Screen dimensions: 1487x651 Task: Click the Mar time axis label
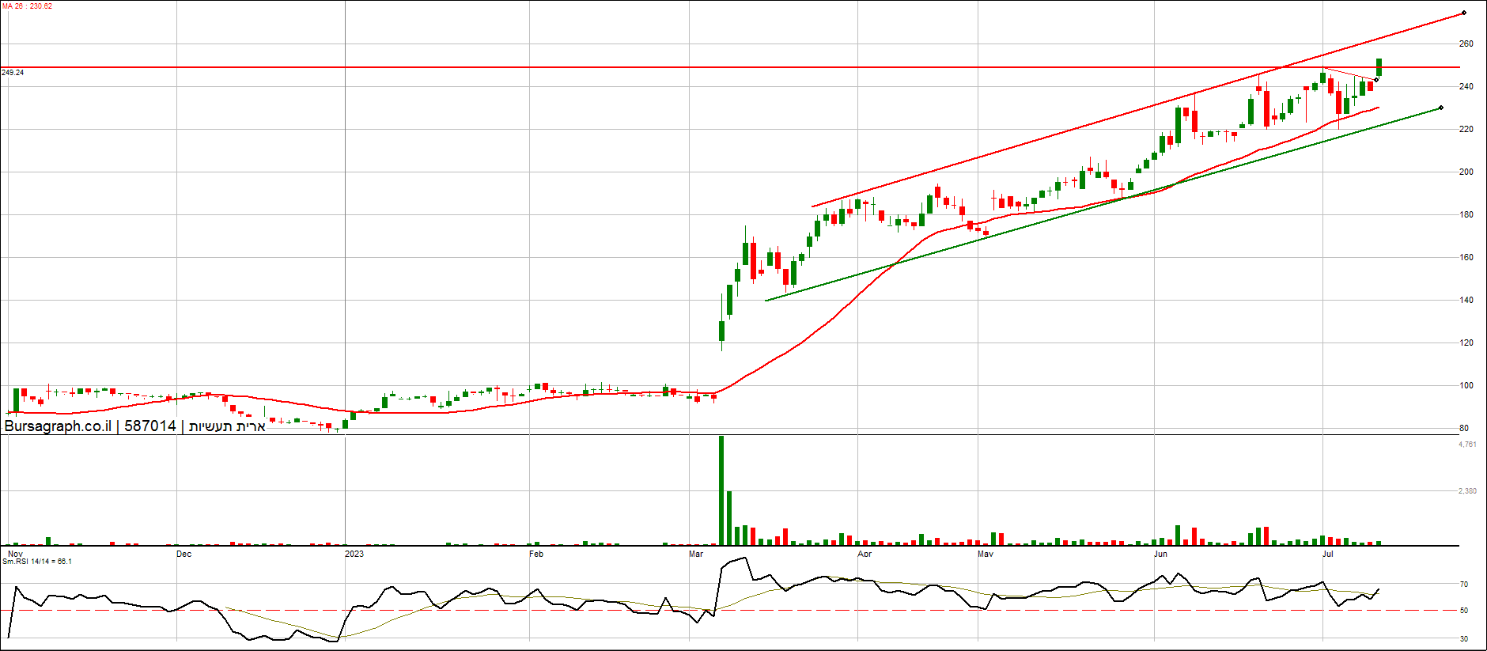coord(696,554)
